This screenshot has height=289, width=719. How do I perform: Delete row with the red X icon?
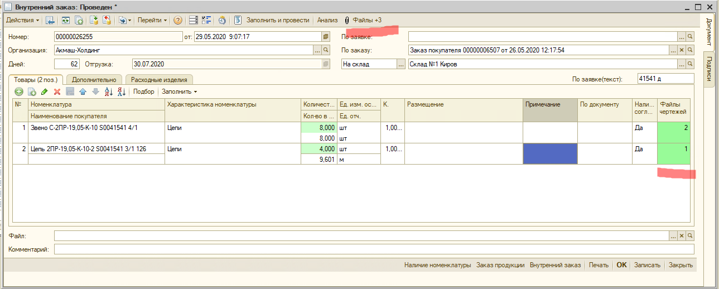coord(57,91)
